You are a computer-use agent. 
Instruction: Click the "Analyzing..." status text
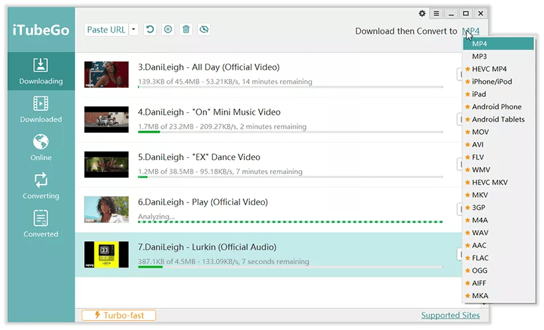156,216
